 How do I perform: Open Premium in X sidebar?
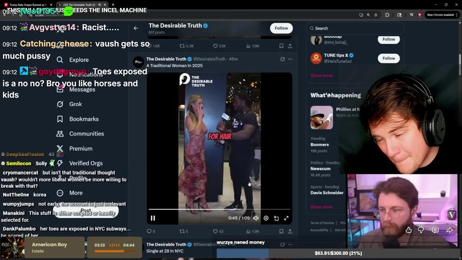point(74,148)
